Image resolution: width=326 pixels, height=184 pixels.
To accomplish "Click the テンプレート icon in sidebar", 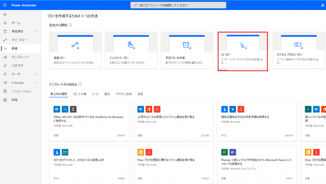I will coord(5,57).
